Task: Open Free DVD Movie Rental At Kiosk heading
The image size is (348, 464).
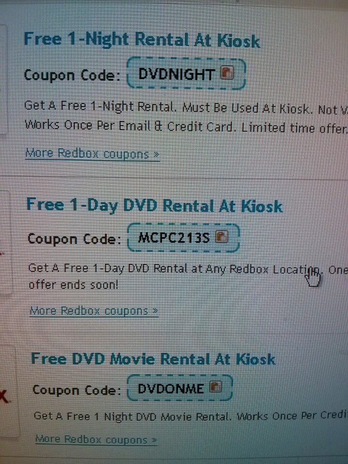Action: pos(153,359)
